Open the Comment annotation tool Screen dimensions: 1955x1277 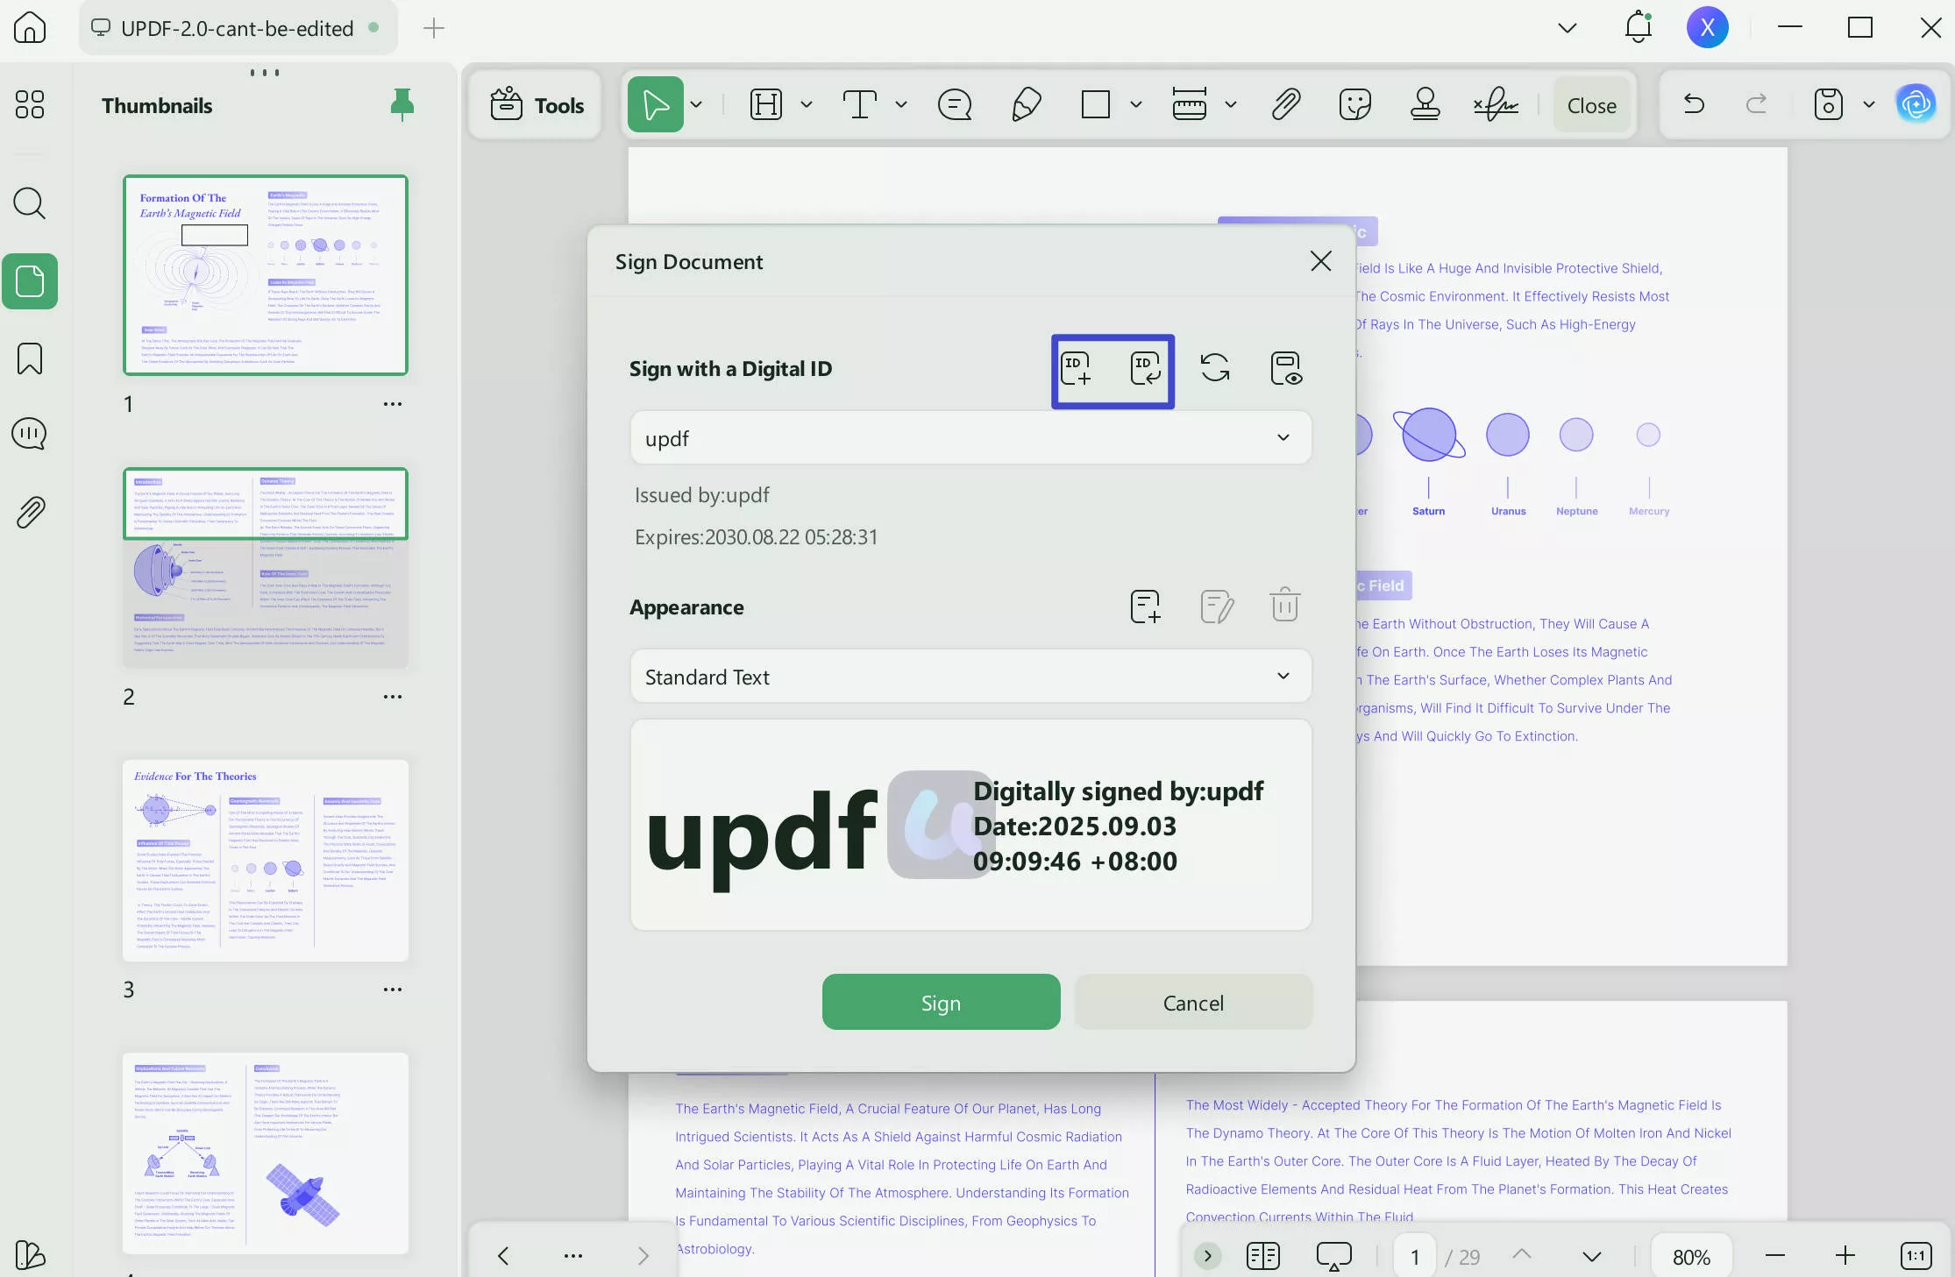(x=955, y=104)
